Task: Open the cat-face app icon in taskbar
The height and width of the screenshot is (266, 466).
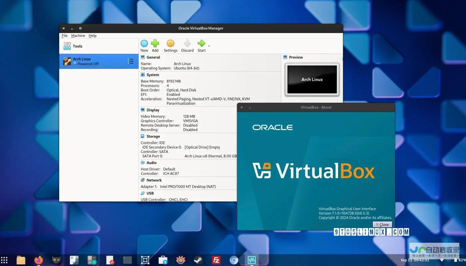Action: 57,260
